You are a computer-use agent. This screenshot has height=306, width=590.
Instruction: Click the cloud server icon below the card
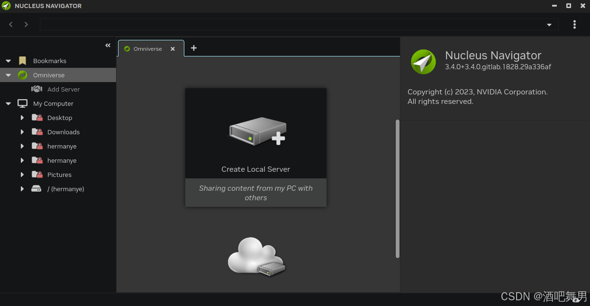tap(256, 257)
